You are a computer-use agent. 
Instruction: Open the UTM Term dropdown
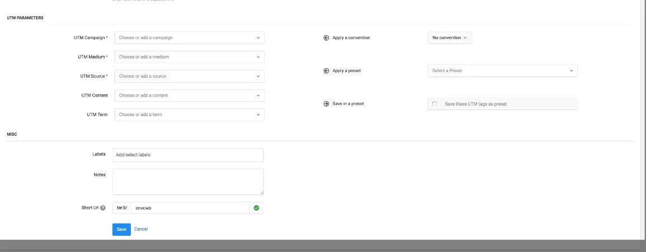(189, 115)
